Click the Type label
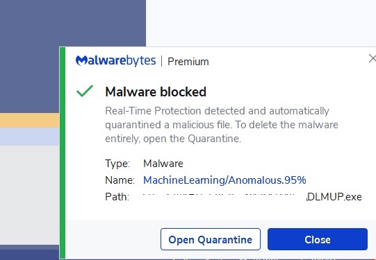Viewport: 376px width, 260px height. (117, 164)
